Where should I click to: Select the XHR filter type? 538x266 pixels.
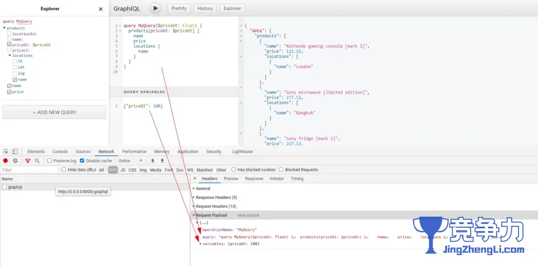[x=113, y=169]
